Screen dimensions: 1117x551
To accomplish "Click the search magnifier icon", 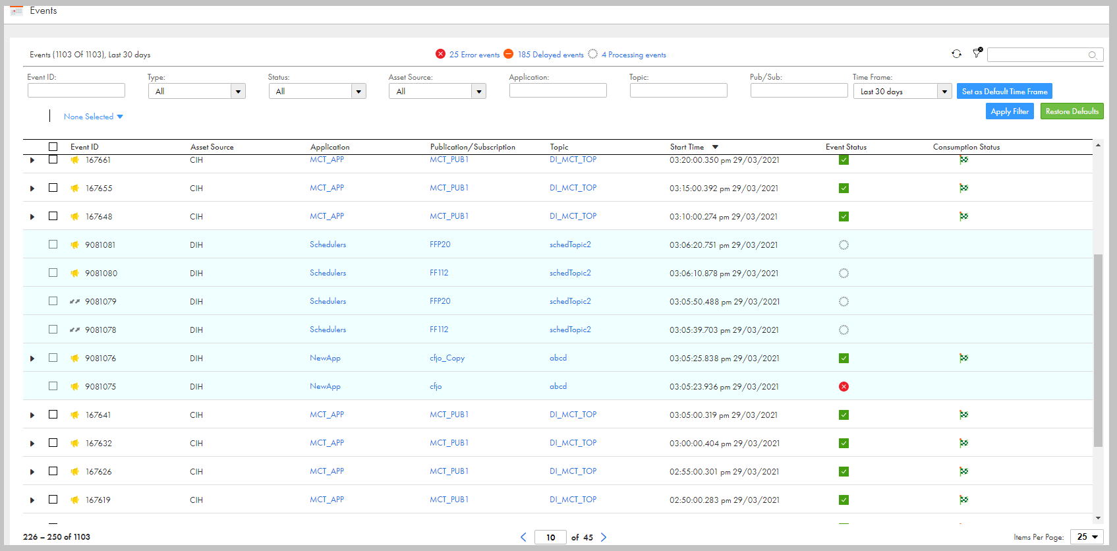I will click(x=1093, y=55).
